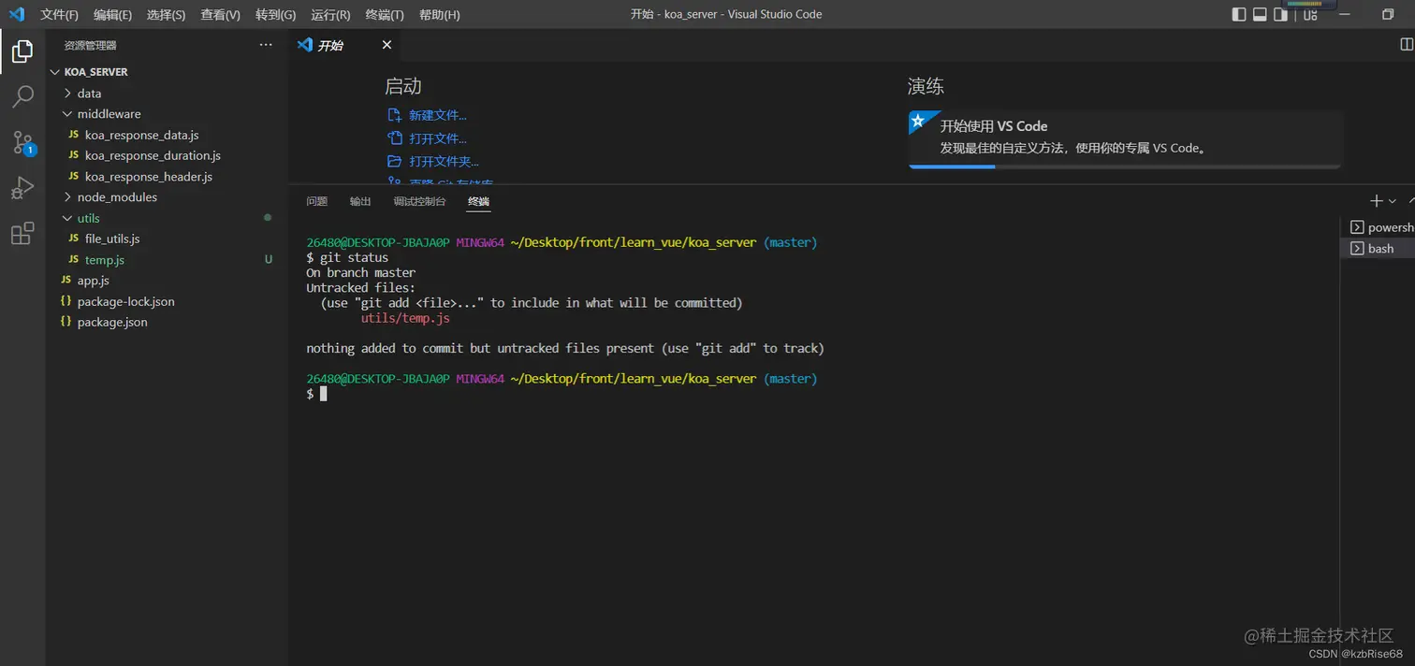
Task: Open the 帮助(H) menu
Action: (x=439, y=15)
